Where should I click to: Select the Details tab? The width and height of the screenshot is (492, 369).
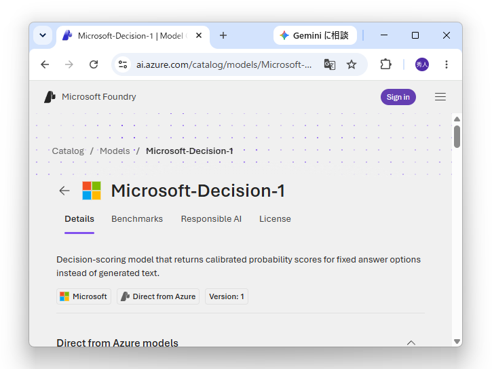[x=79, y=219]
